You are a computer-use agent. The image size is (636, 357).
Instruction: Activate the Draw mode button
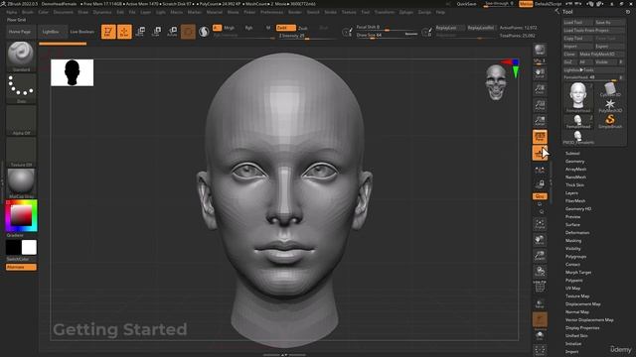(x=124, y=32)
